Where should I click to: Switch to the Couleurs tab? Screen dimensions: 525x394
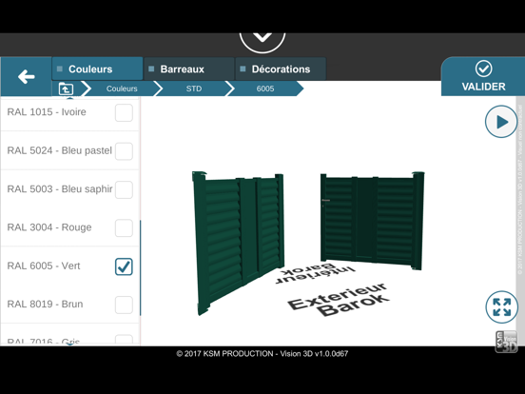click(x=97, y=69)
